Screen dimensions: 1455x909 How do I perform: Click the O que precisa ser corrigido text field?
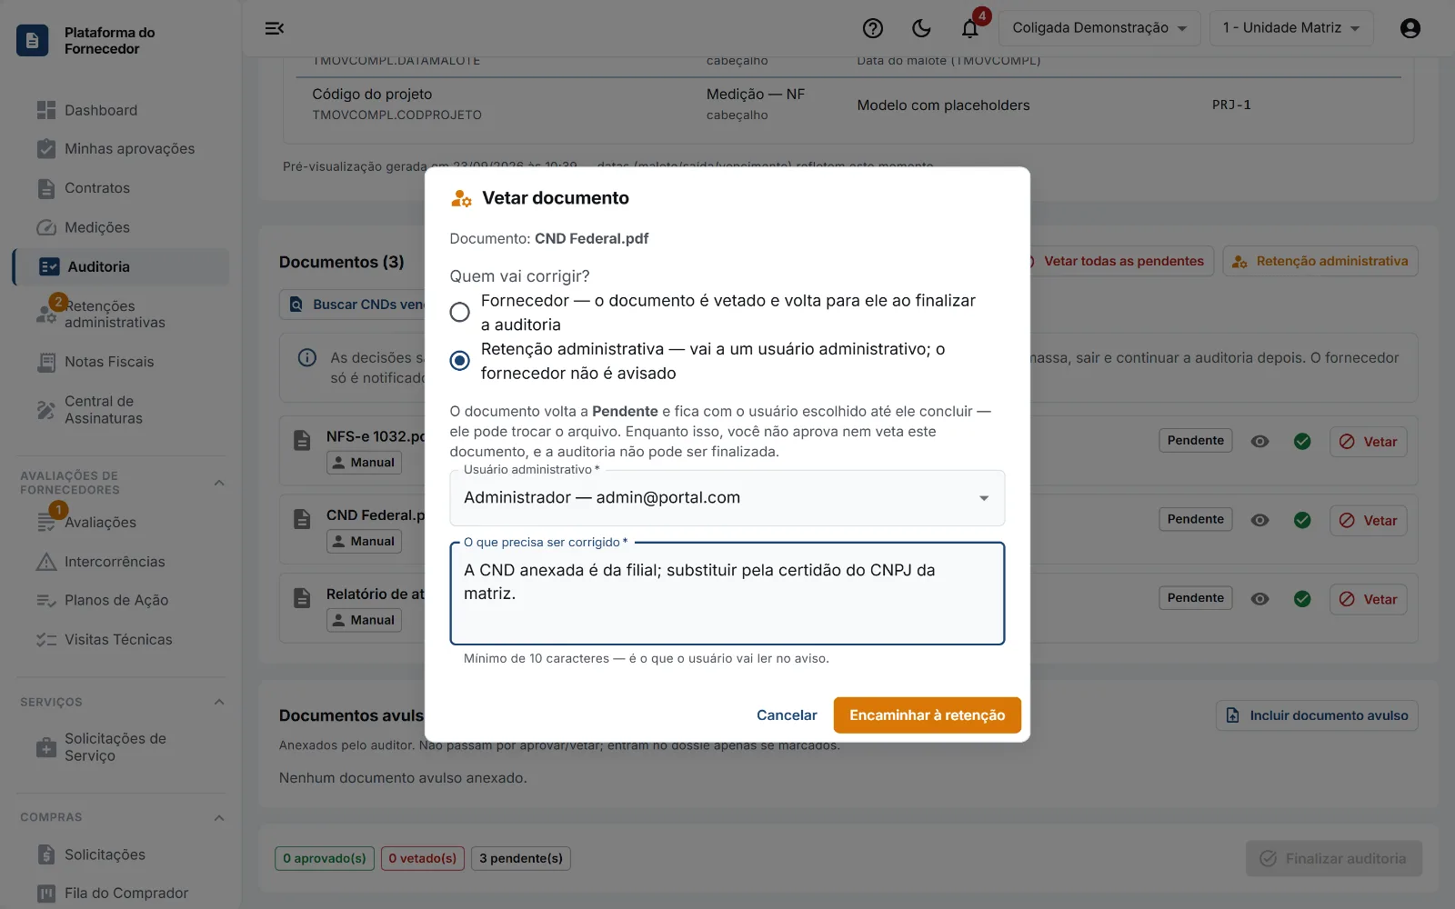point(727,594)
